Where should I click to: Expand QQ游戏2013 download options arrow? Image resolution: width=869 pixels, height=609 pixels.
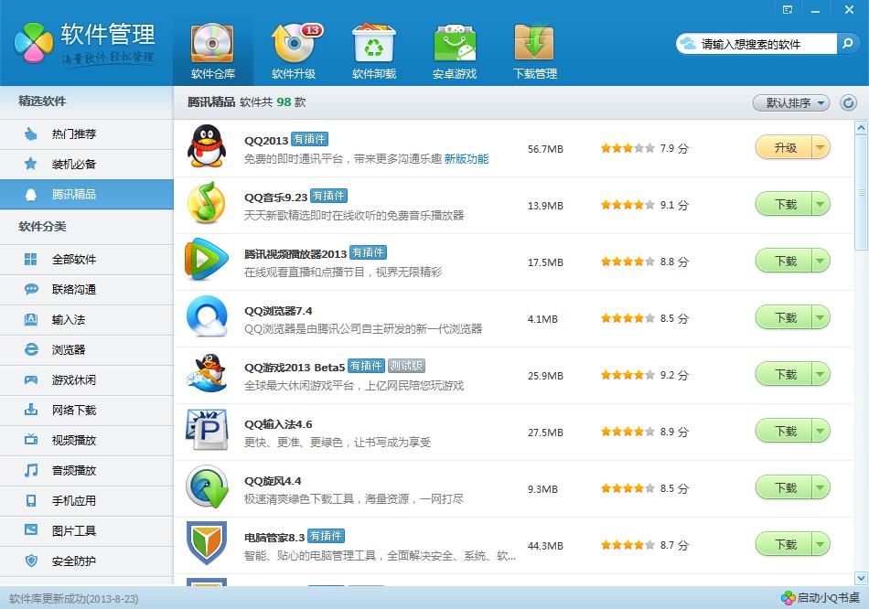pyautogui.click(x=821, y=375)
